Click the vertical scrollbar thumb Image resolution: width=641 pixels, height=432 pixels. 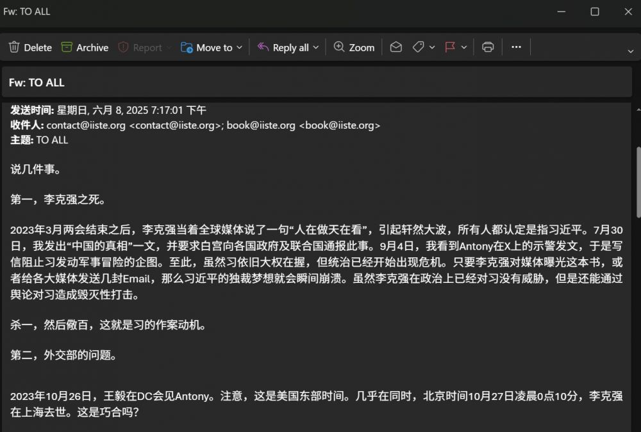click(x=637, y=182)
